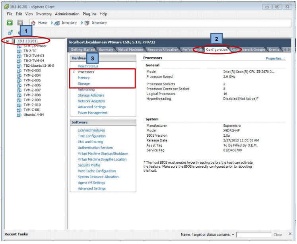
Task: Click the new virtual machine toolbar icon
Action: (x=10, y=33)
